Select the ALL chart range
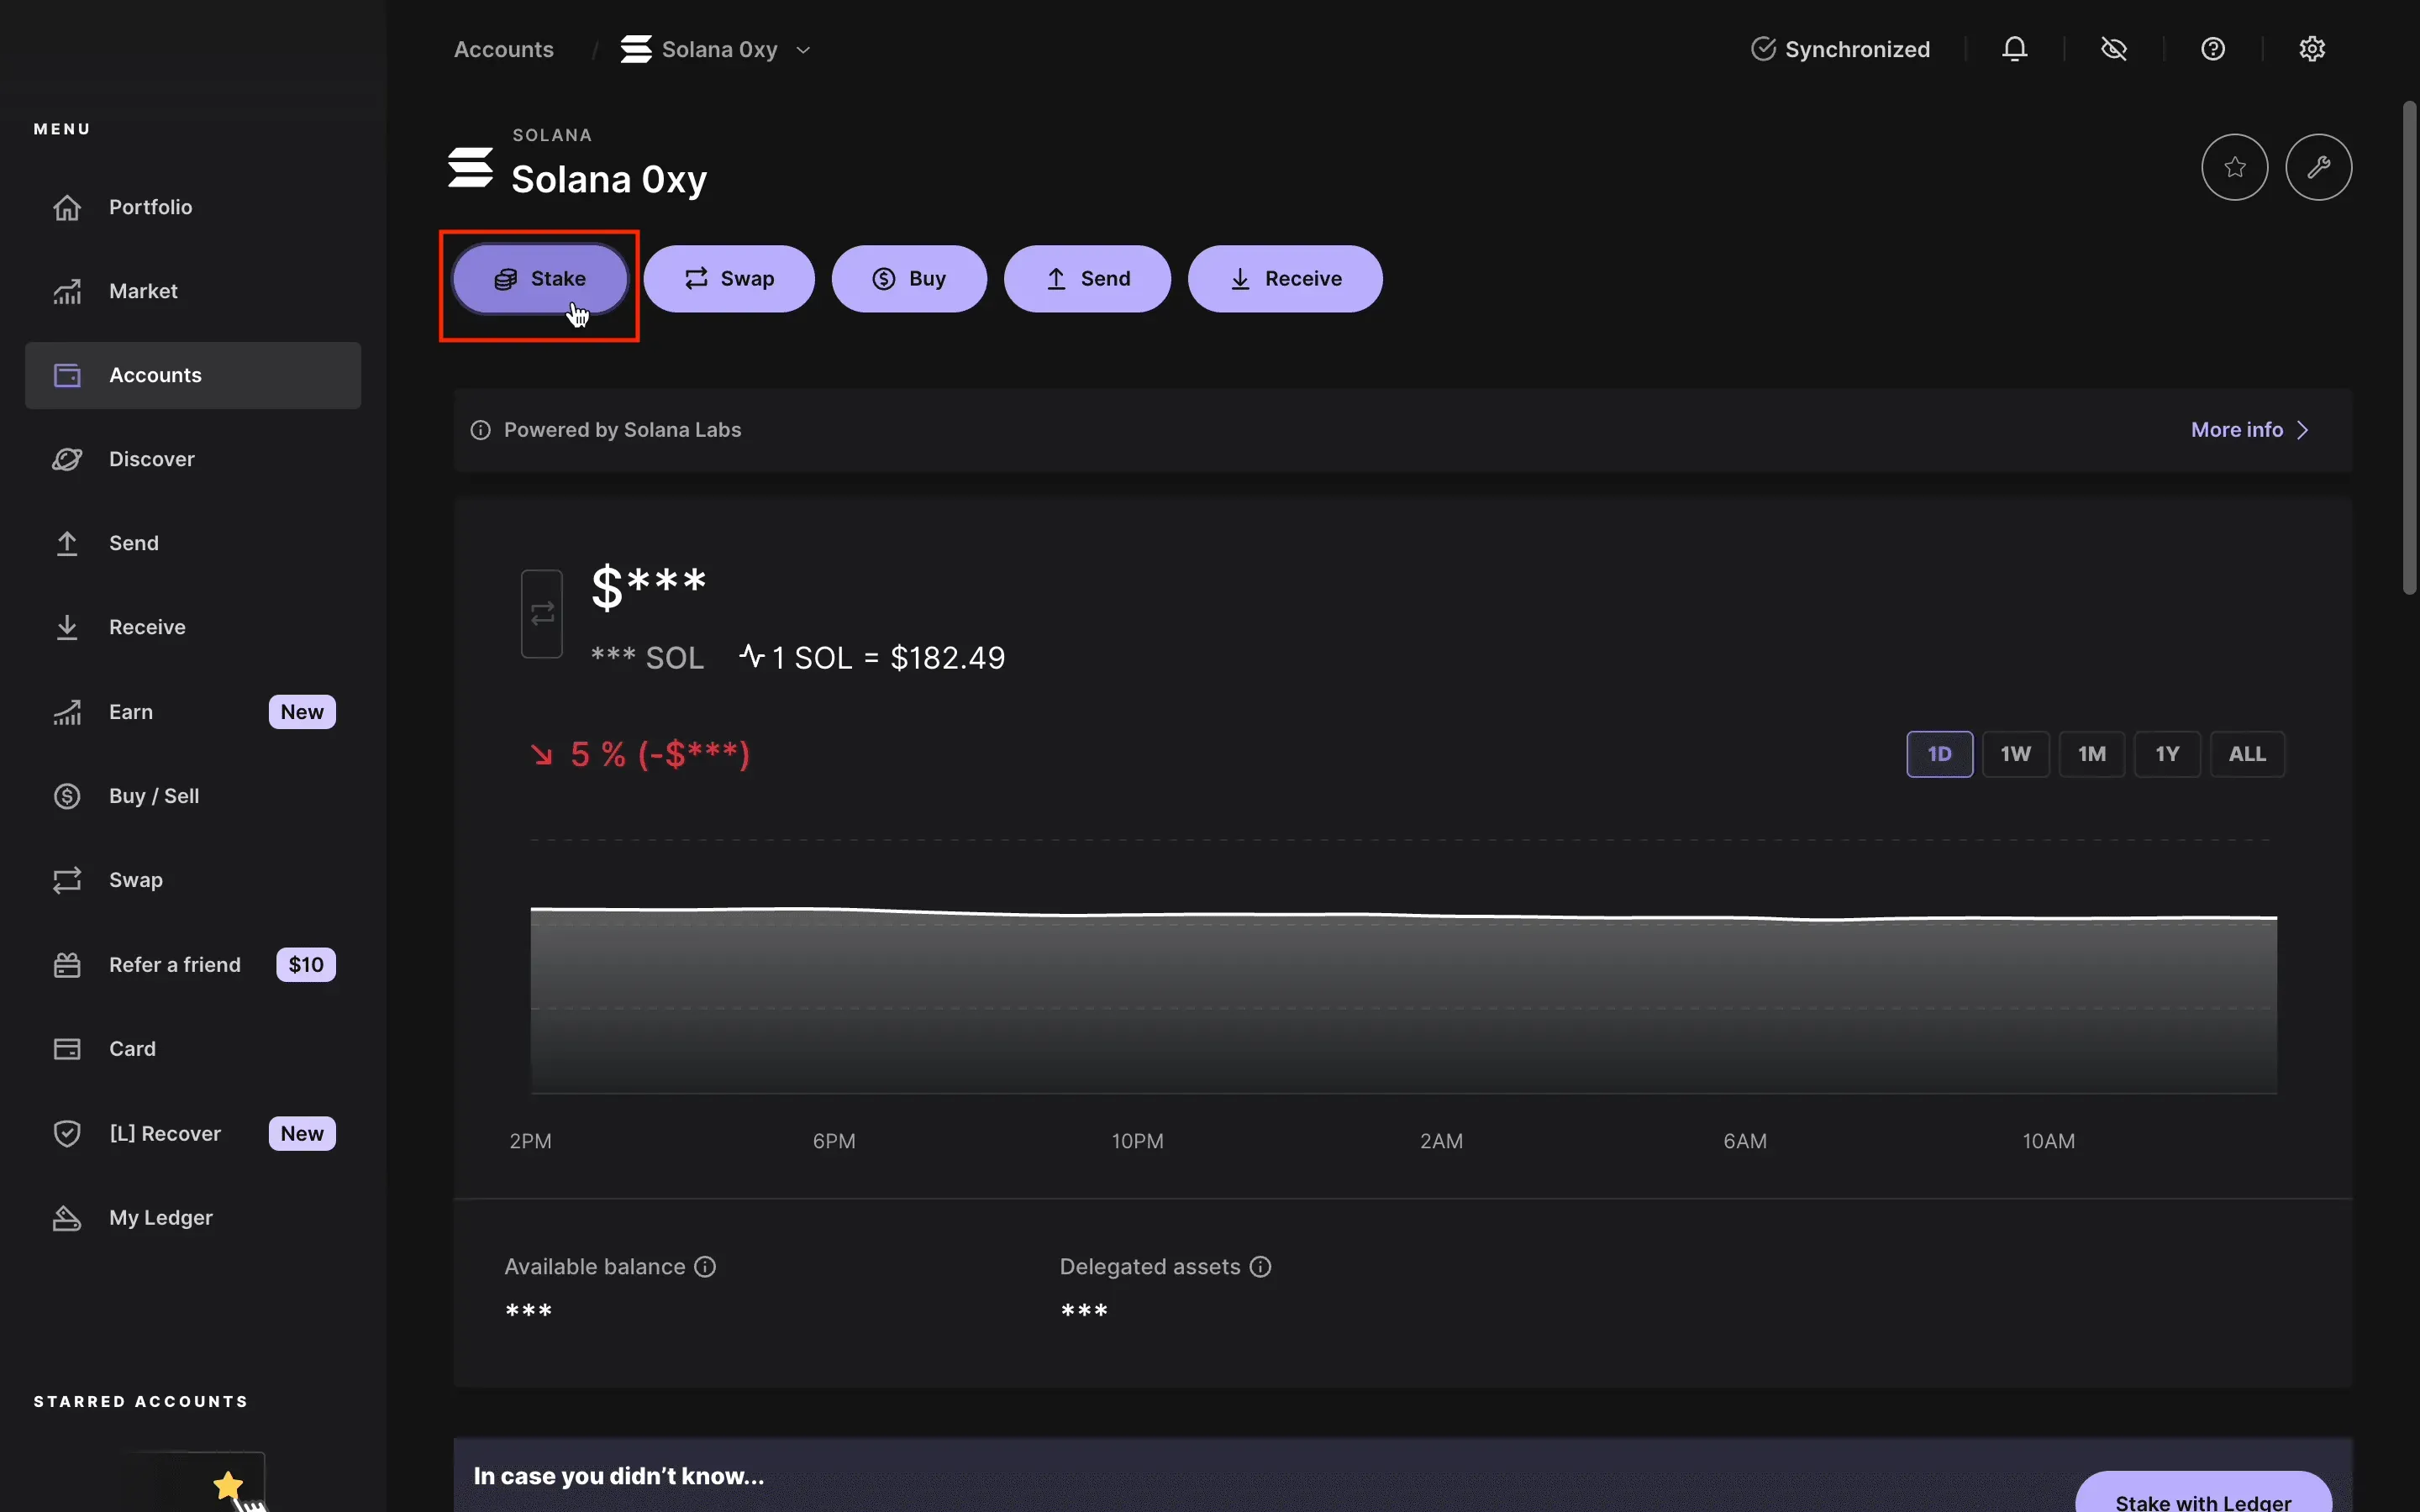Screen dimensions: 2420x1512 pos(2247,754)
